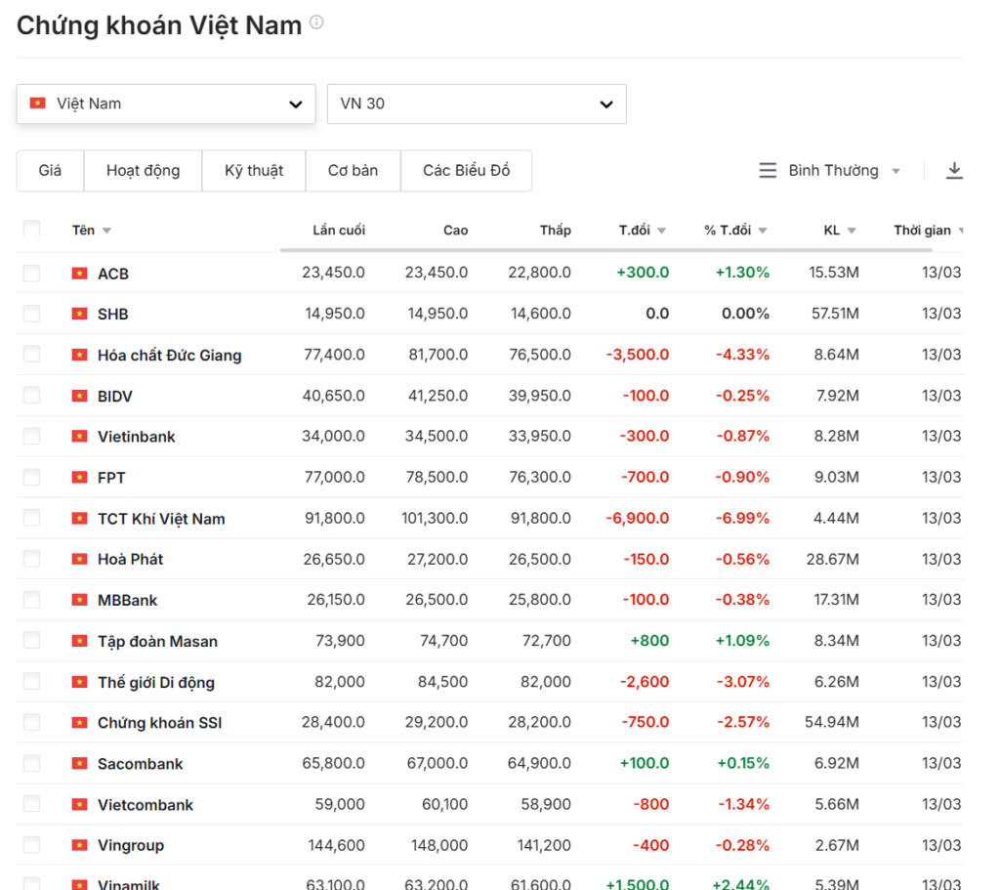1000x890 pixels.
Task: Click the 28.67M volume for Hoà Phát
Action: (832, 559)
